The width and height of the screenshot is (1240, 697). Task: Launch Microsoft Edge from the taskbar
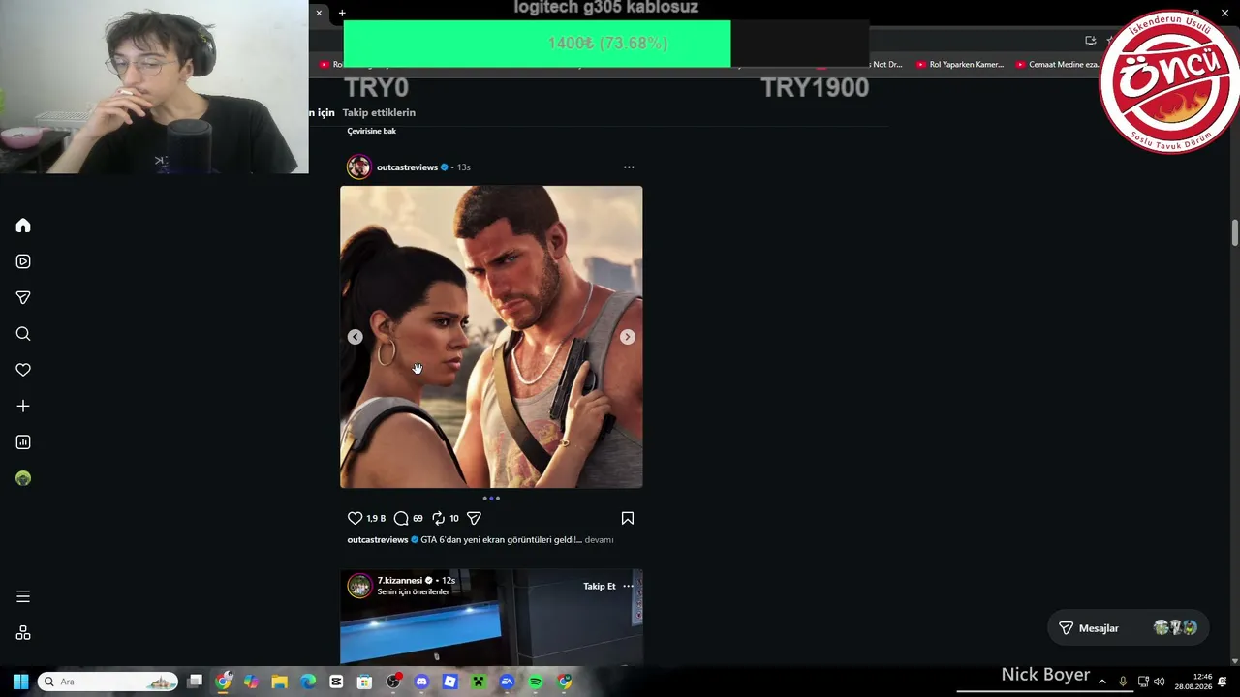pos(308,682)
